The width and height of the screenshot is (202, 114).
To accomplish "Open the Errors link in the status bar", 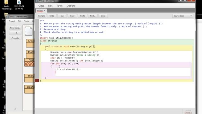I will [188, 113].
